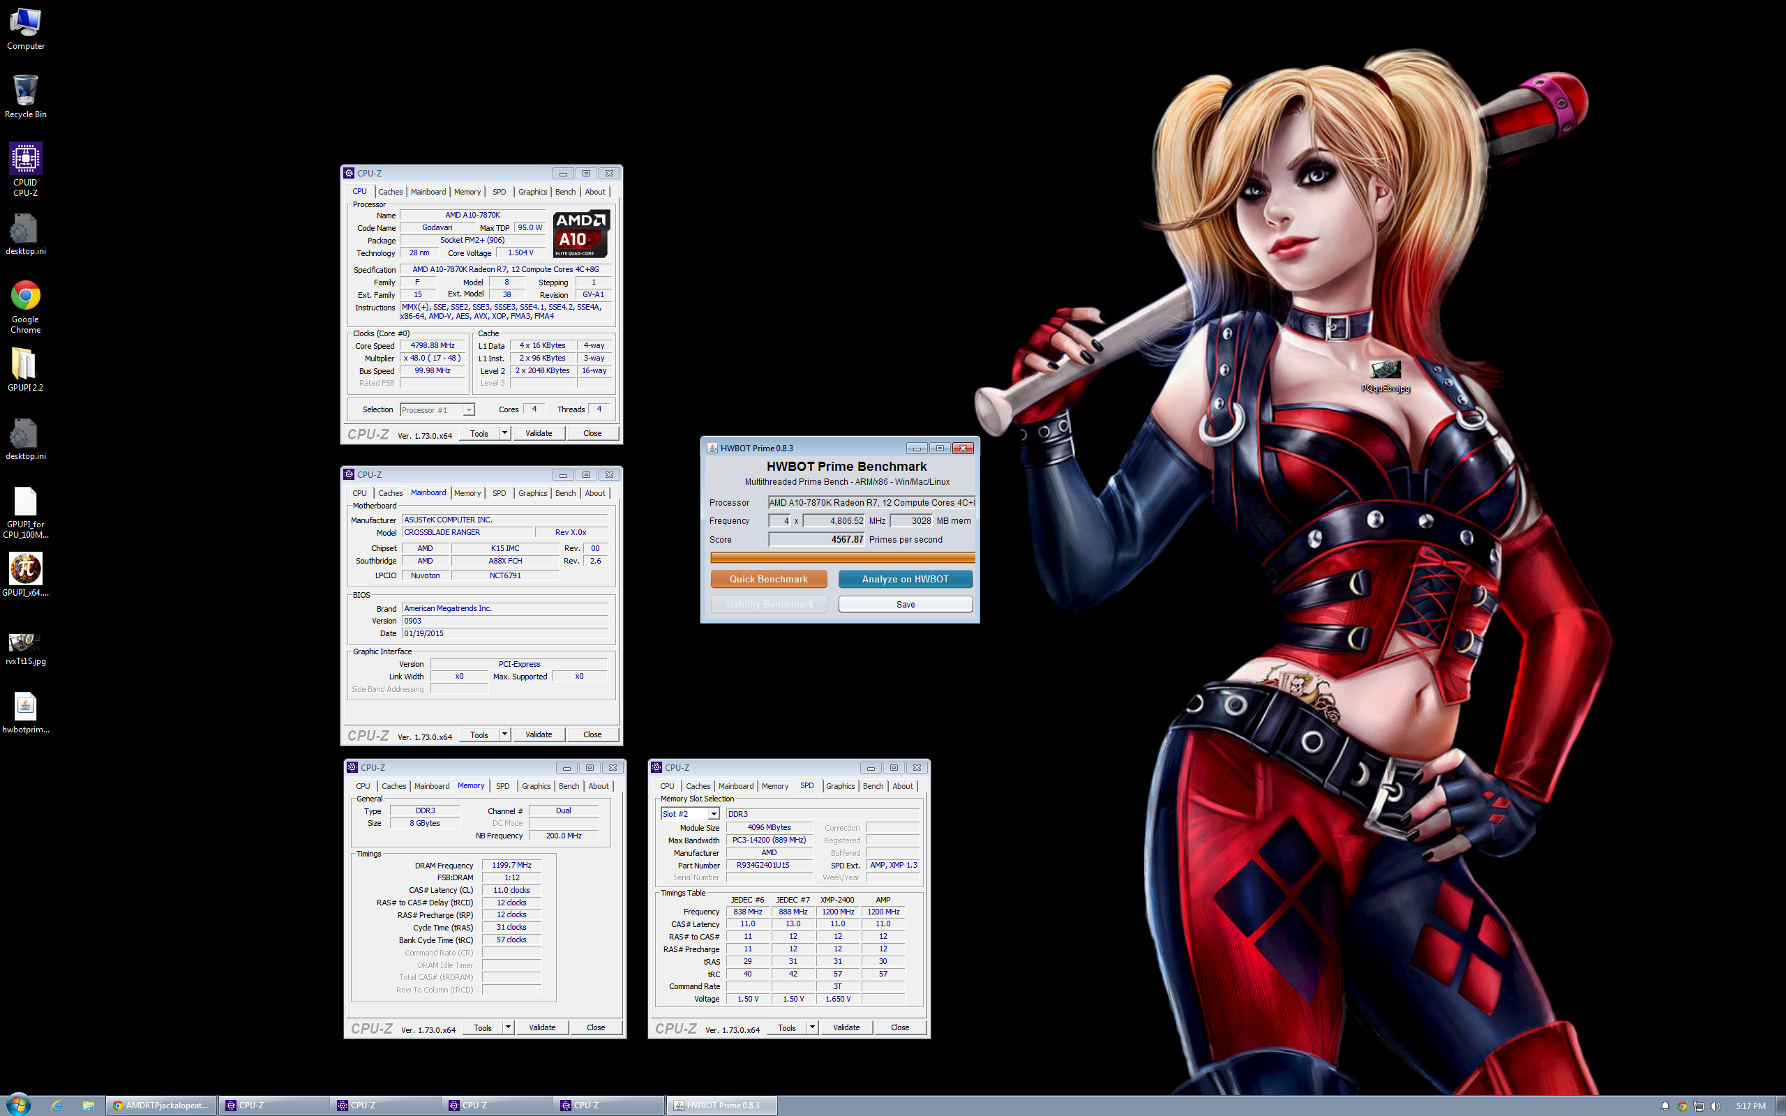Expand Tools arrow in the SPD window

point(813,1027)
